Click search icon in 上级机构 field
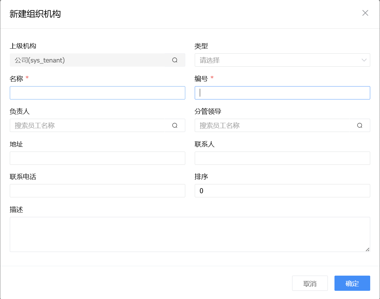This screenshot has height=299, width=380. point(175,60)
